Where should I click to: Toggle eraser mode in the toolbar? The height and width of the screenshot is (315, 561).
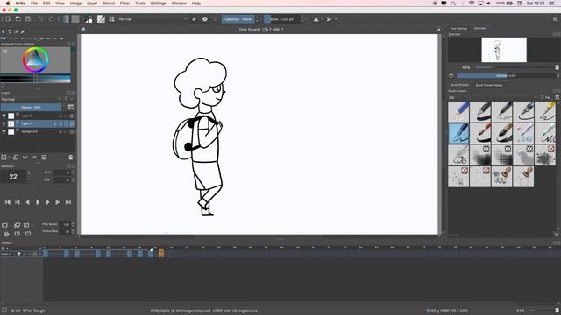(x=195, y=19)
